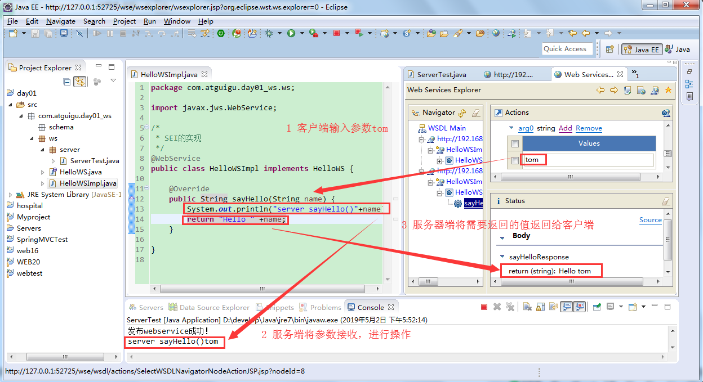Open Run button dropdown arrow
This screenshot has height=382, width=703.
point(302,34)
